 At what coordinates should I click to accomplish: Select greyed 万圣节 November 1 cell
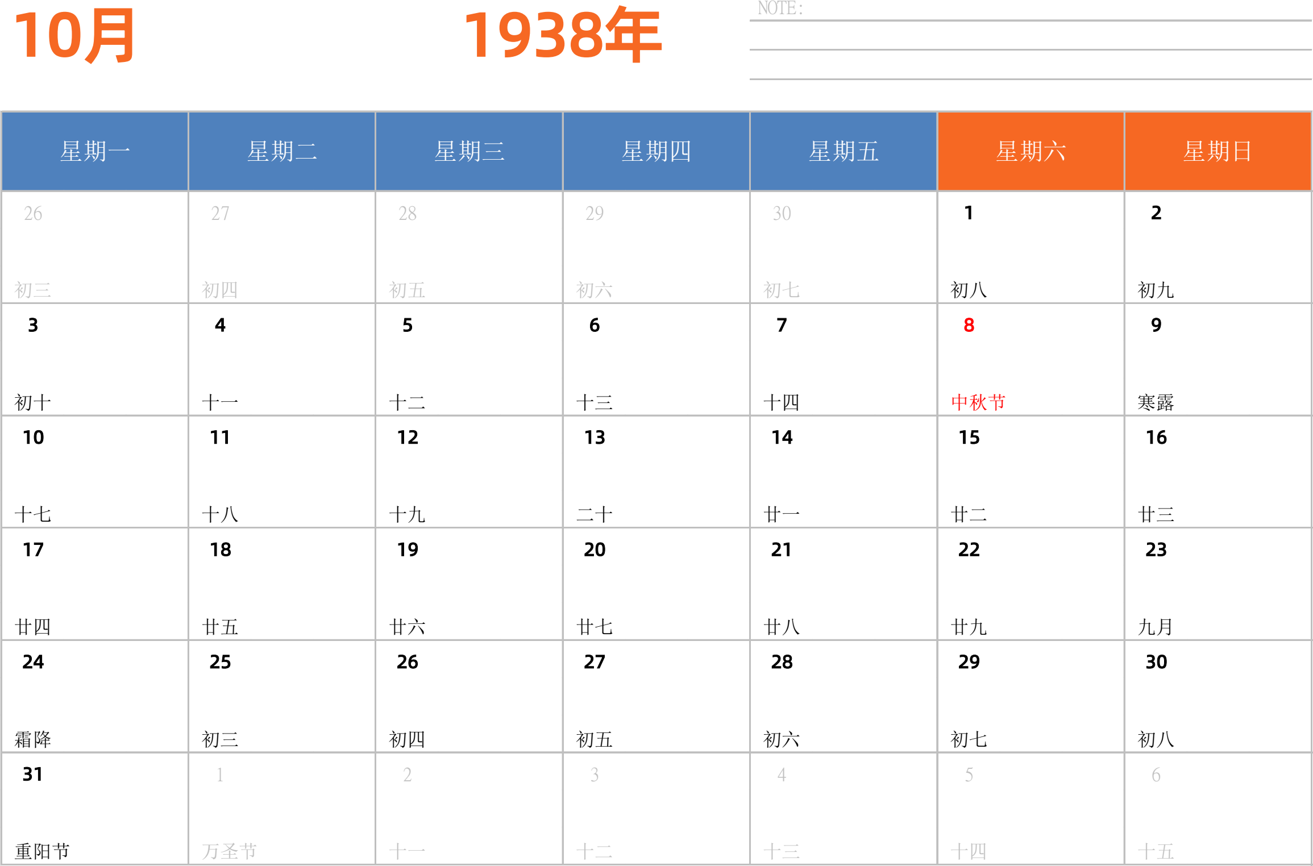tap(281, 809)
